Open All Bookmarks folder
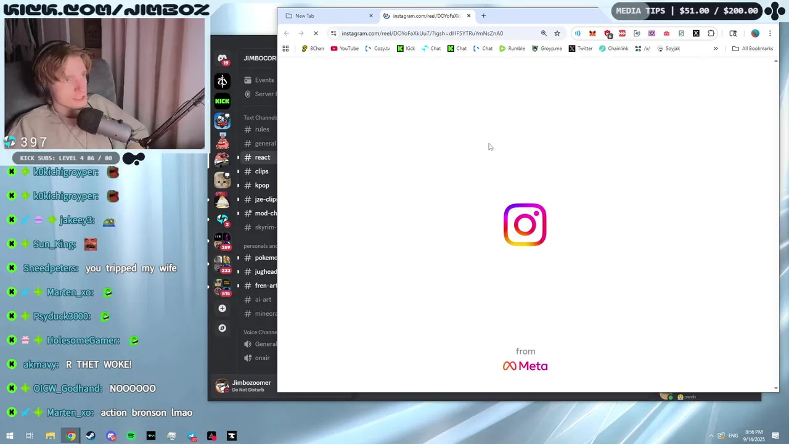789x444 pixels. pyautogui.click(x=753, y=49)
